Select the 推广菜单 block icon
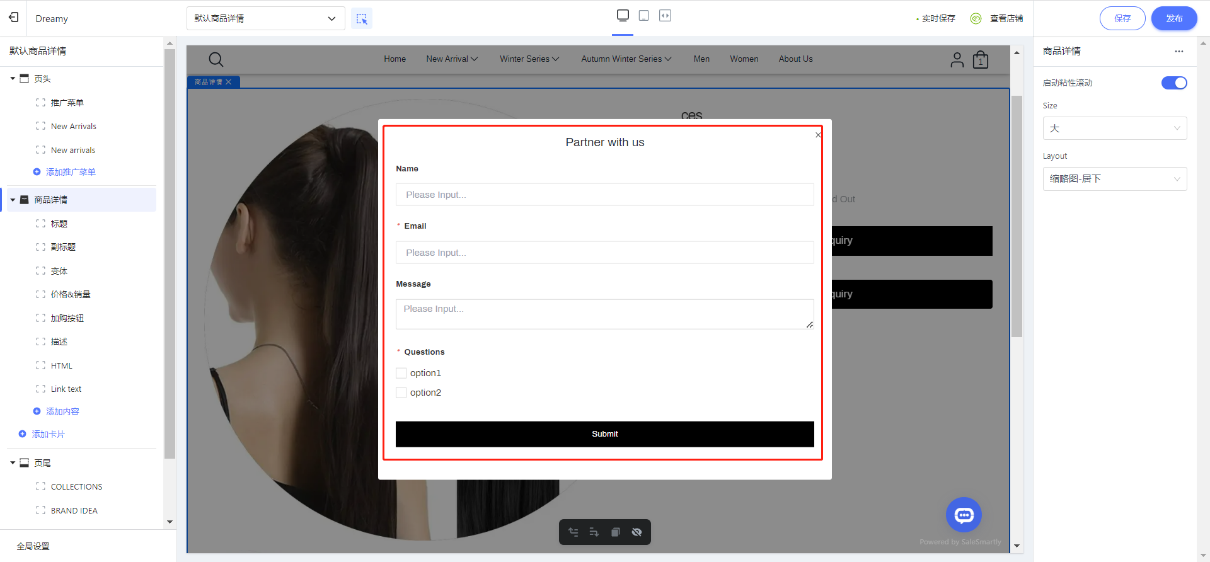Screen dimensions: 1210x562 41,102
